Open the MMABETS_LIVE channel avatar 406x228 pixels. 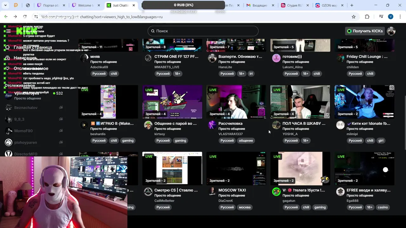click(x=148, y=58)
